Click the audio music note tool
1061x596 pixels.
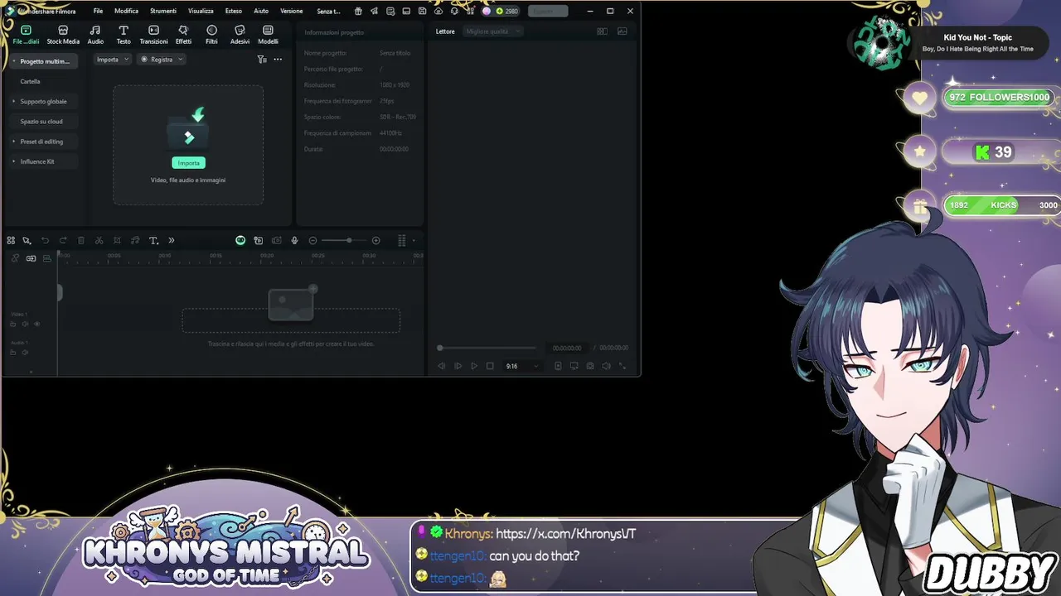coord(135,240)
